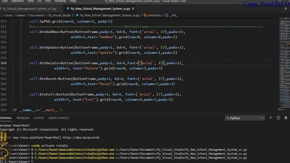
Task: Switch to the OUTPUT panel tab
Action: [39, 118]
